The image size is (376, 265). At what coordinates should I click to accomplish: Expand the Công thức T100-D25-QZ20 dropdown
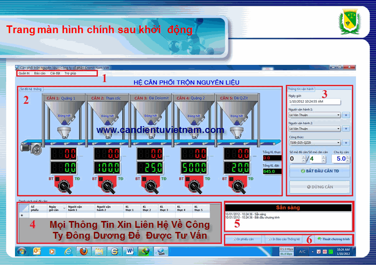point(338,142)
